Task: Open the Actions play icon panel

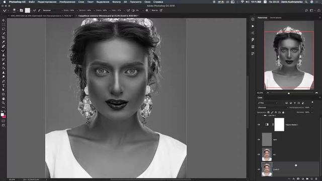Action: (253, 26)
